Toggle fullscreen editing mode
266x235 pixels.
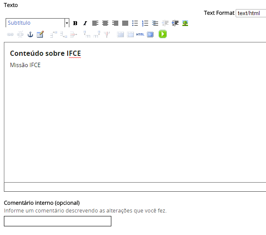point(150,34)
